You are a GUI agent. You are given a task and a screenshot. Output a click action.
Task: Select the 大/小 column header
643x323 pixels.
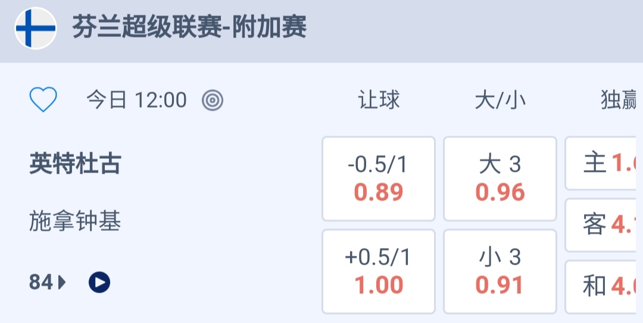coord(500,100)
